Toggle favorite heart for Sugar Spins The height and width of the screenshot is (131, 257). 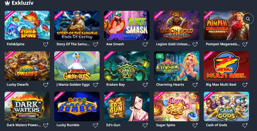point(195,125)
